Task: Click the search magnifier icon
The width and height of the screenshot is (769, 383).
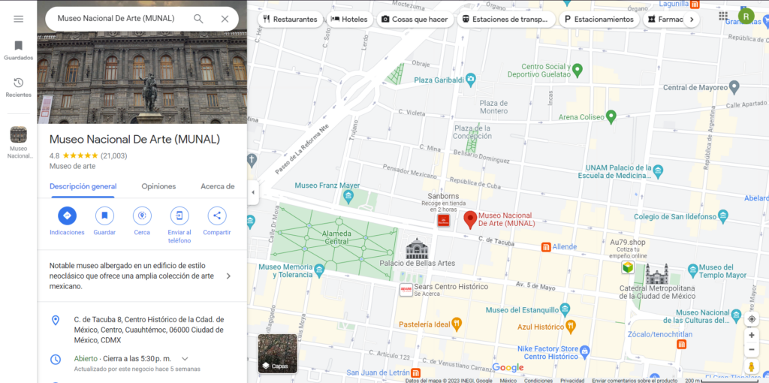Action: (x=198, y=19)
